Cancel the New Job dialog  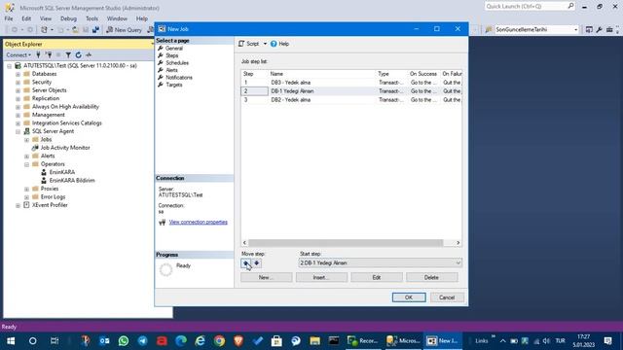(447, 297)
